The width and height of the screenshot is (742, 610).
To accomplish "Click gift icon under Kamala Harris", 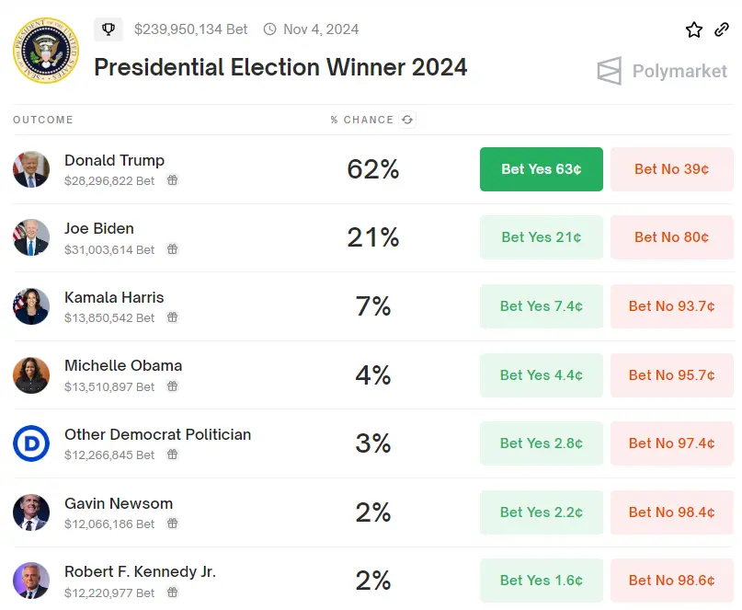I will coord(172,317).
